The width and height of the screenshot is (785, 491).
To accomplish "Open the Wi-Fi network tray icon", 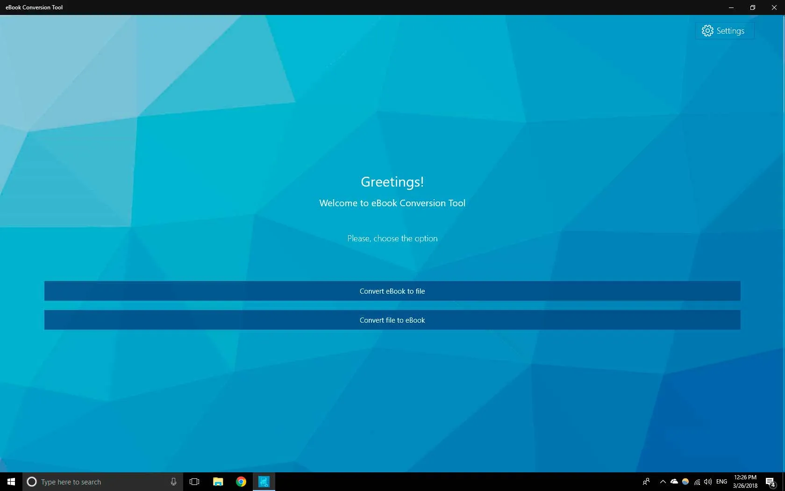I will point(697,482).
